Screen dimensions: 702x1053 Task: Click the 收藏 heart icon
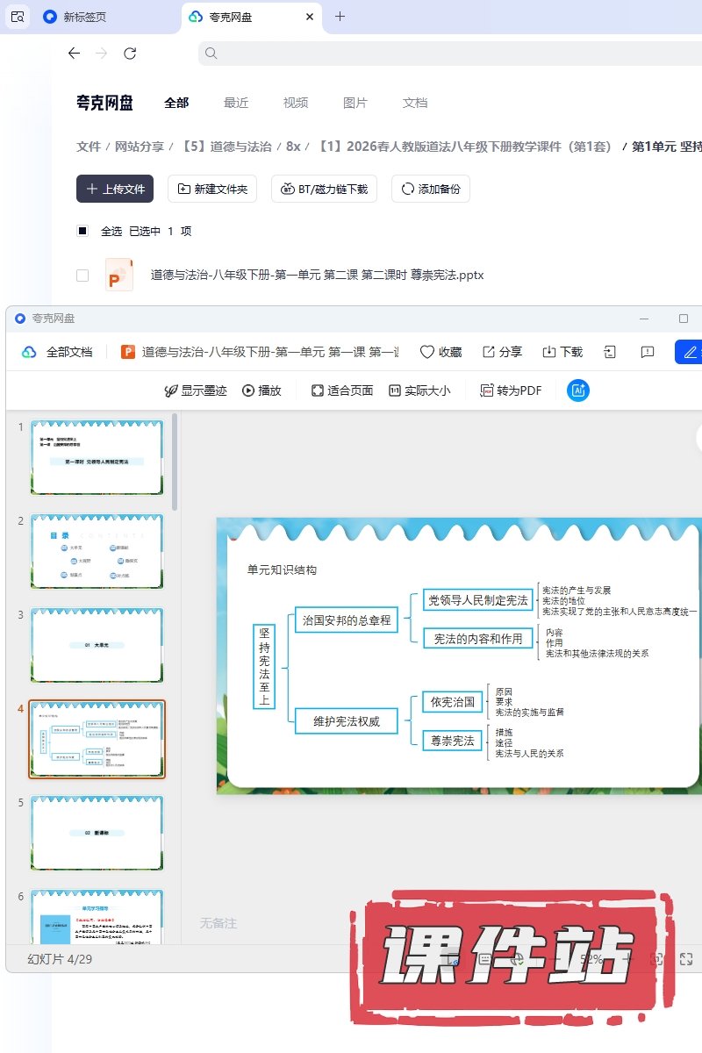pos(441,352)
